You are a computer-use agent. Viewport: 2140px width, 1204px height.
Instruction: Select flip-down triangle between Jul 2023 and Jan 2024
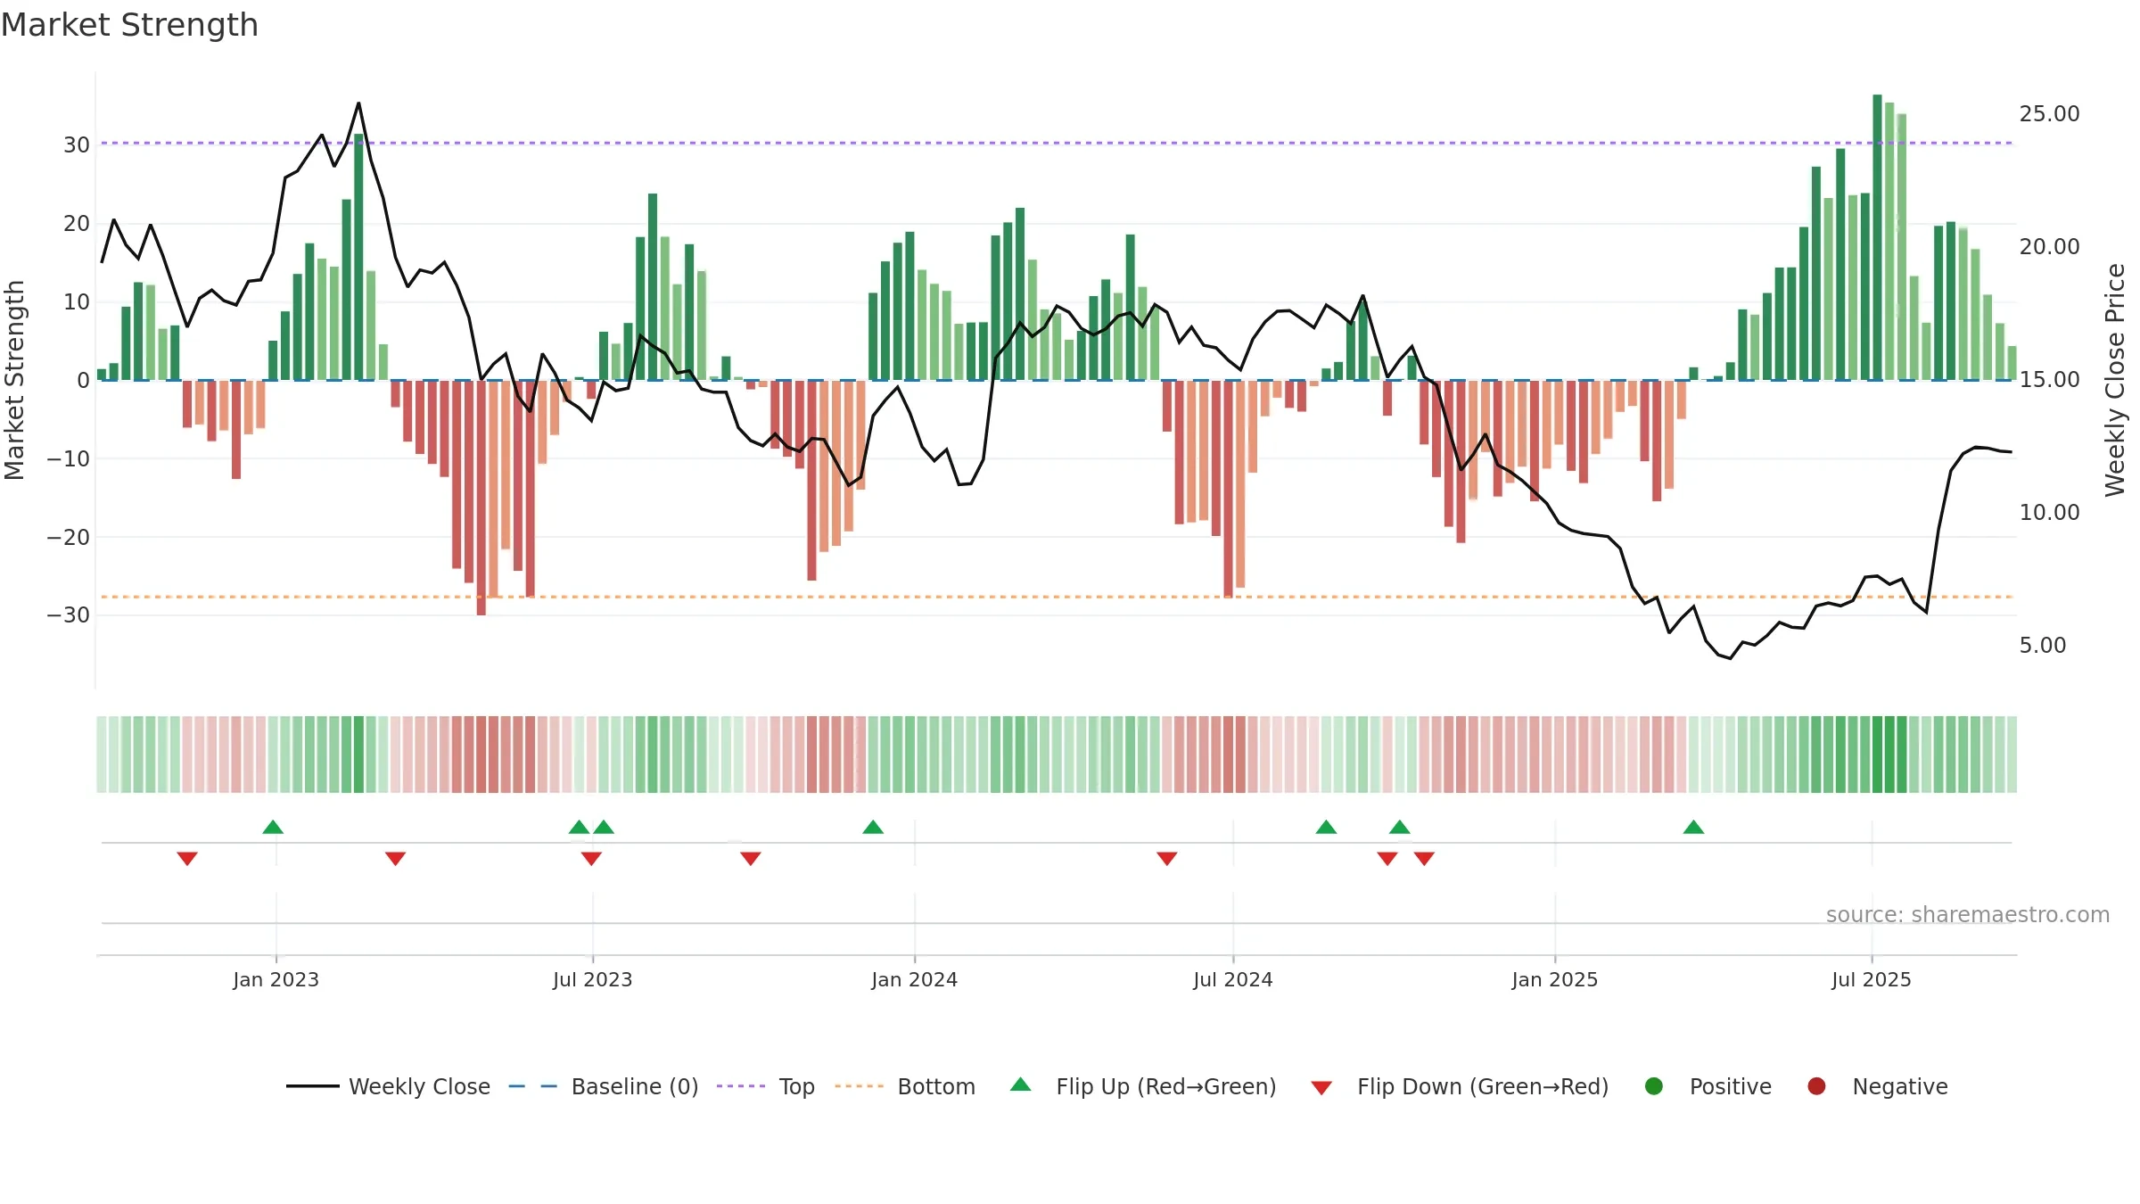point(751,858)
